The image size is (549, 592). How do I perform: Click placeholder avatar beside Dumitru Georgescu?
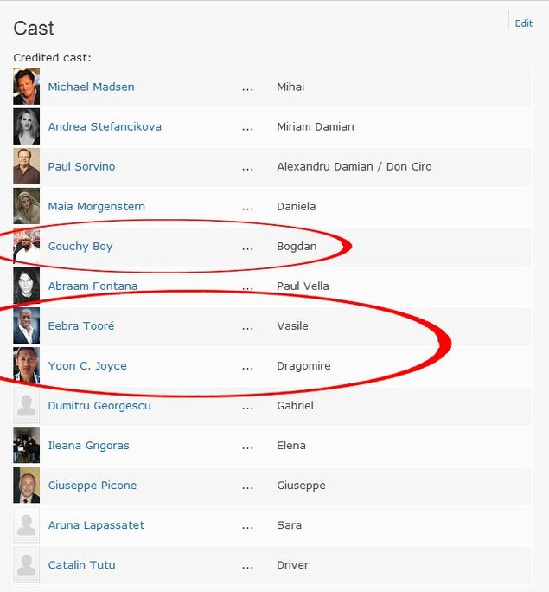point(27,405)
